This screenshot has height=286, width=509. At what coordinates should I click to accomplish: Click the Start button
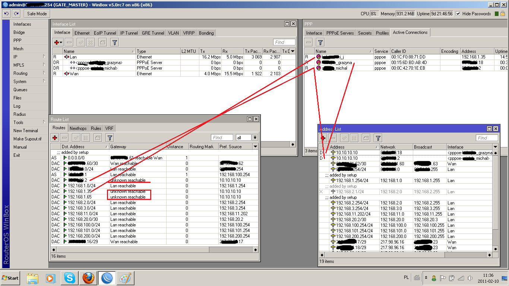pos(10,278)
